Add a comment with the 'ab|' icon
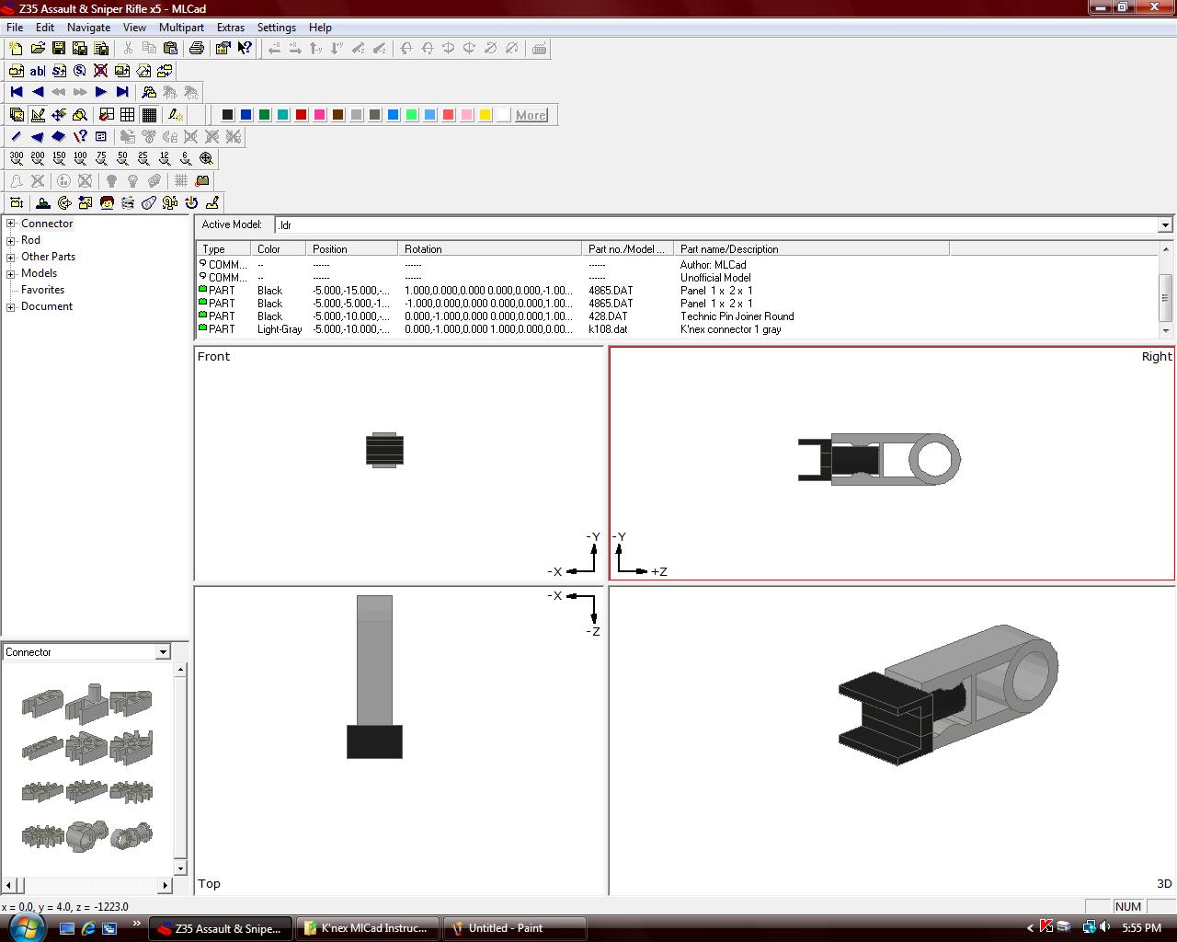The height and width of the screenshot is (942, 1177). pyautogui.click(x=38, y=71)
